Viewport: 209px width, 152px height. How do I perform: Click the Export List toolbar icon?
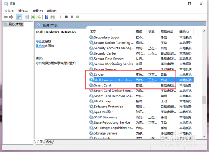[x=38, y=17]
